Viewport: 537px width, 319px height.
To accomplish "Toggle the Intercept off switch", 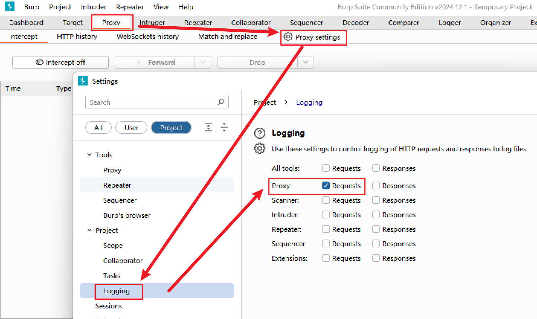I will point(60,62).
